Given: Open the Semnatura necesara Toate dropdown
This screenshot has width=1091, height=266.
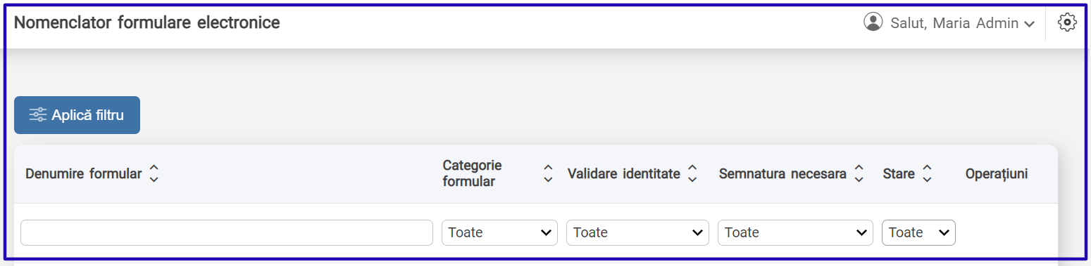Looking at the screenshot, I should (x=795, y=232).
